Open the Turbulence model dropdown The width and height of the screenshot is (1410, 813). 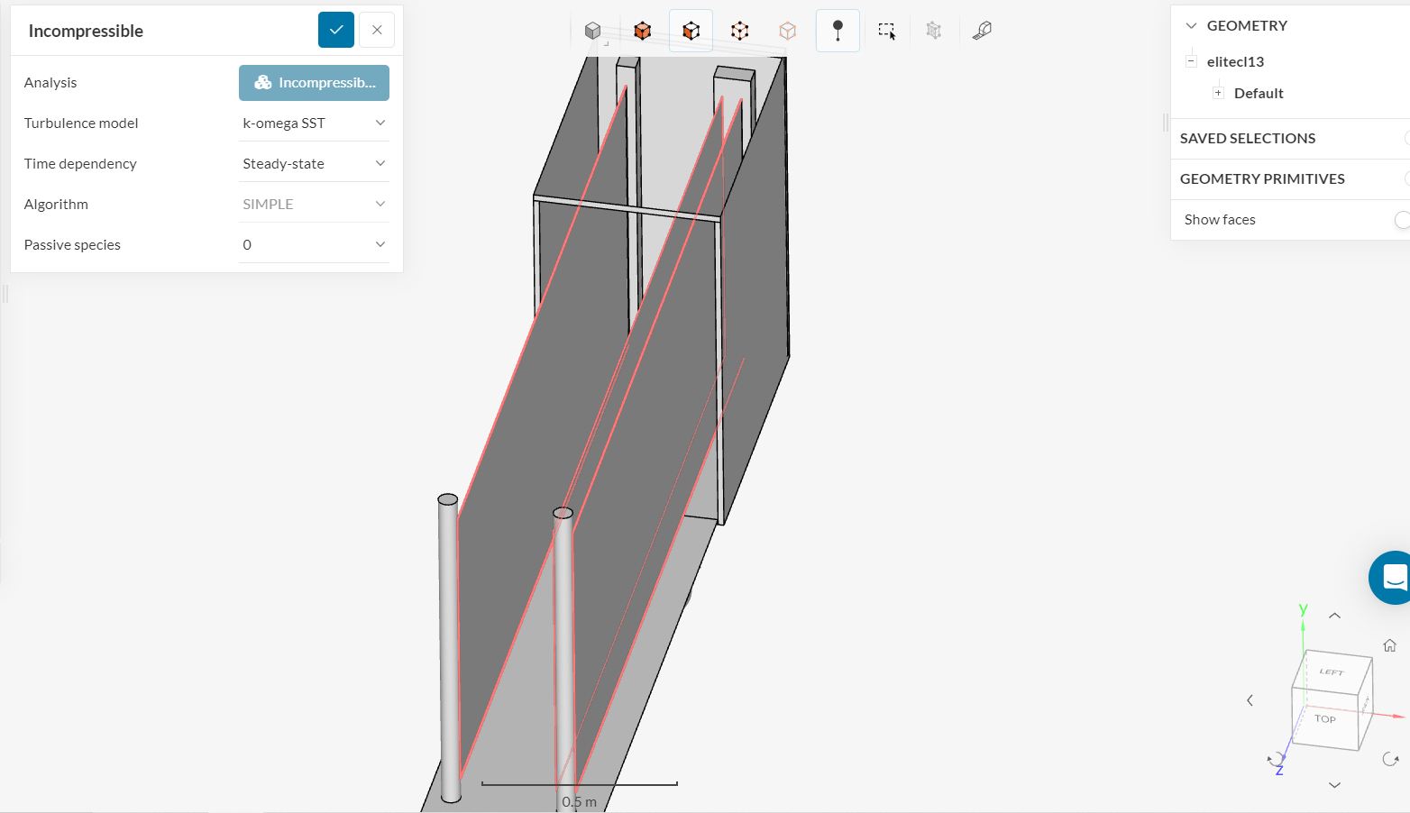314,123
